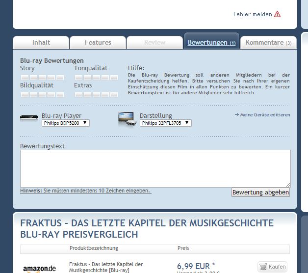Click the Blu-ray player device icon

29,118
